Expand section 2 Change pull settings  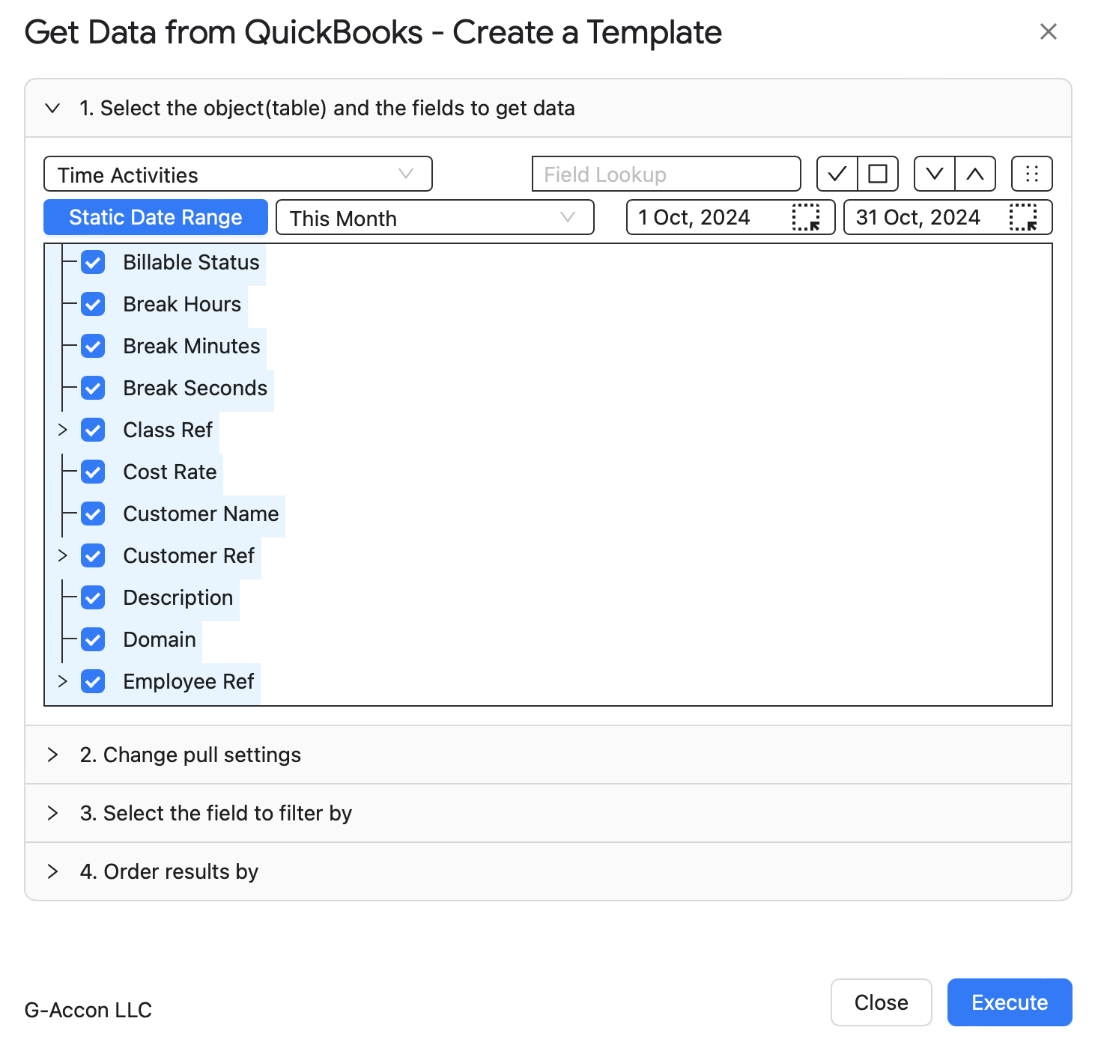[548, 755]
